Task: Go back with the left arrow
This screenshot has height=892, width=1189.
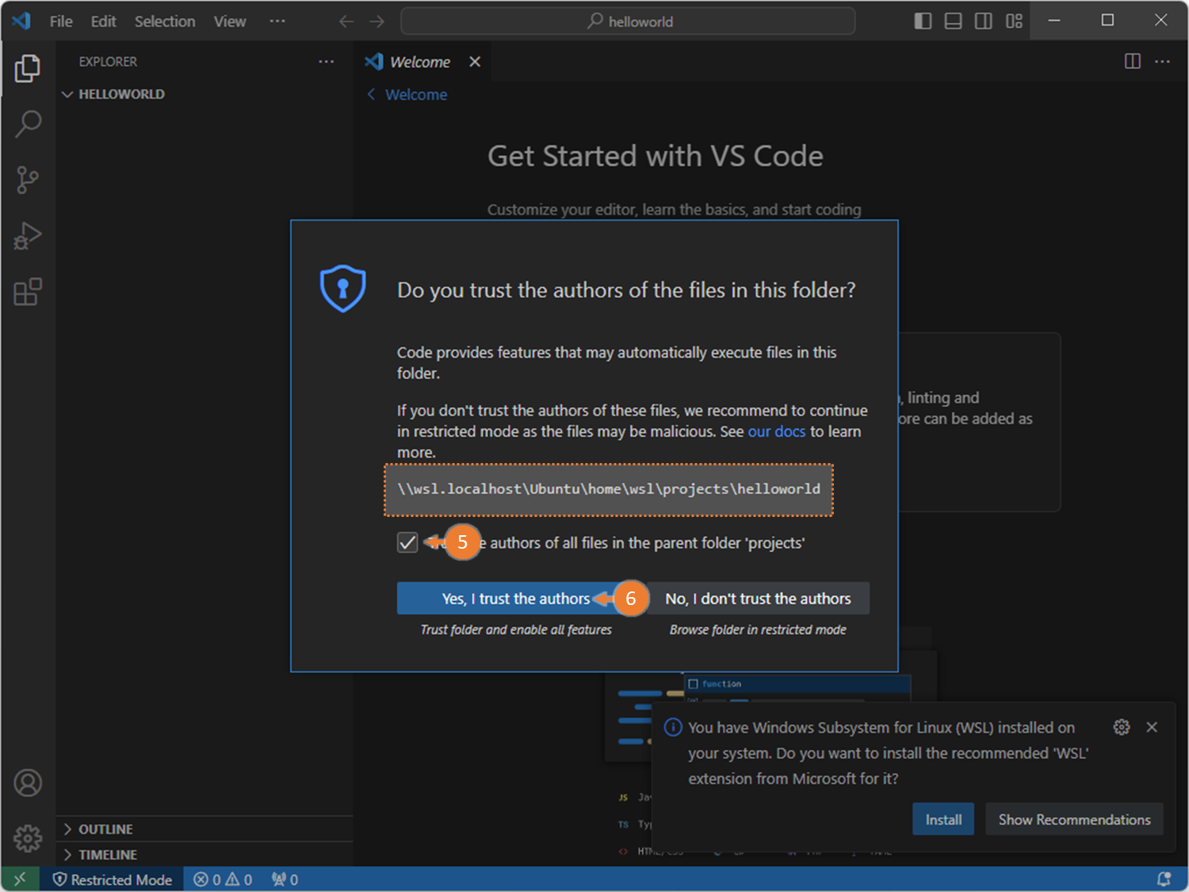Action: pyautogui.click(x=346, y=21)
